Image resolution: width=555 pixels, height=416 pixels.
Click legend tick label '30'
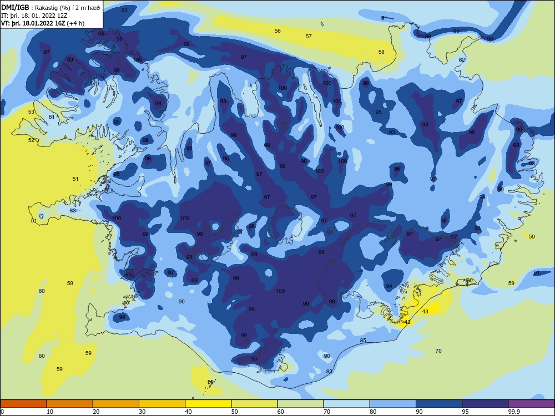pos(142,412)
